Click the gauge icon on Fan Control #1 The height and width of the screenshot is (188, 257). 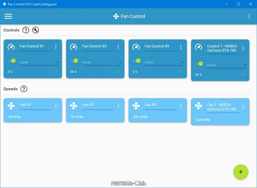[11, 47]
